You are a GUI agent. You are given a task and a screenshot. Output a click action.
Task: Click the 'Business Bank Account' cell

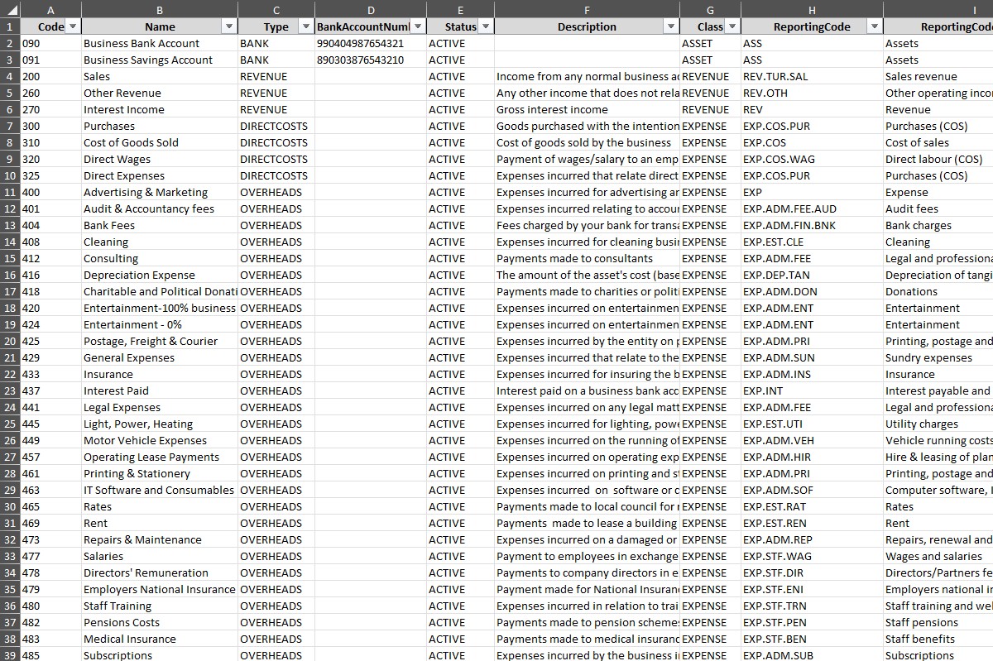click(x=160, y=43)
